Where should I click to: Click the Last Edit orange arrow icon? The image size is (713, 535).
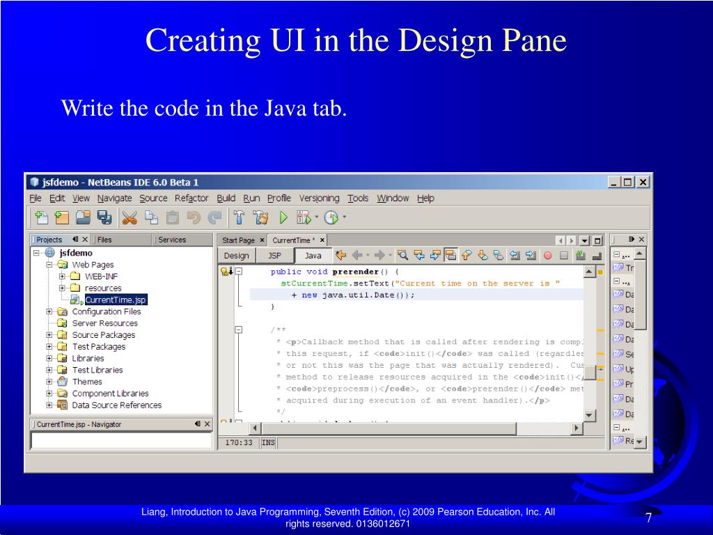click(340, 255)
